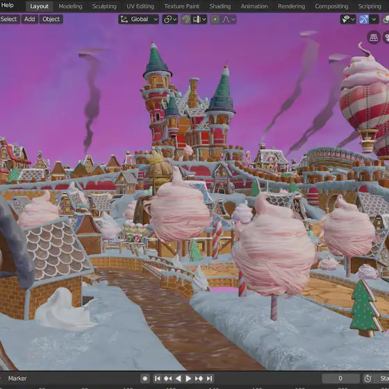The width and height of the screenshot is (389, 389).
Task: Switch to the Layout workspace tab
Action: pyautogui.click(x=39, y=6)
